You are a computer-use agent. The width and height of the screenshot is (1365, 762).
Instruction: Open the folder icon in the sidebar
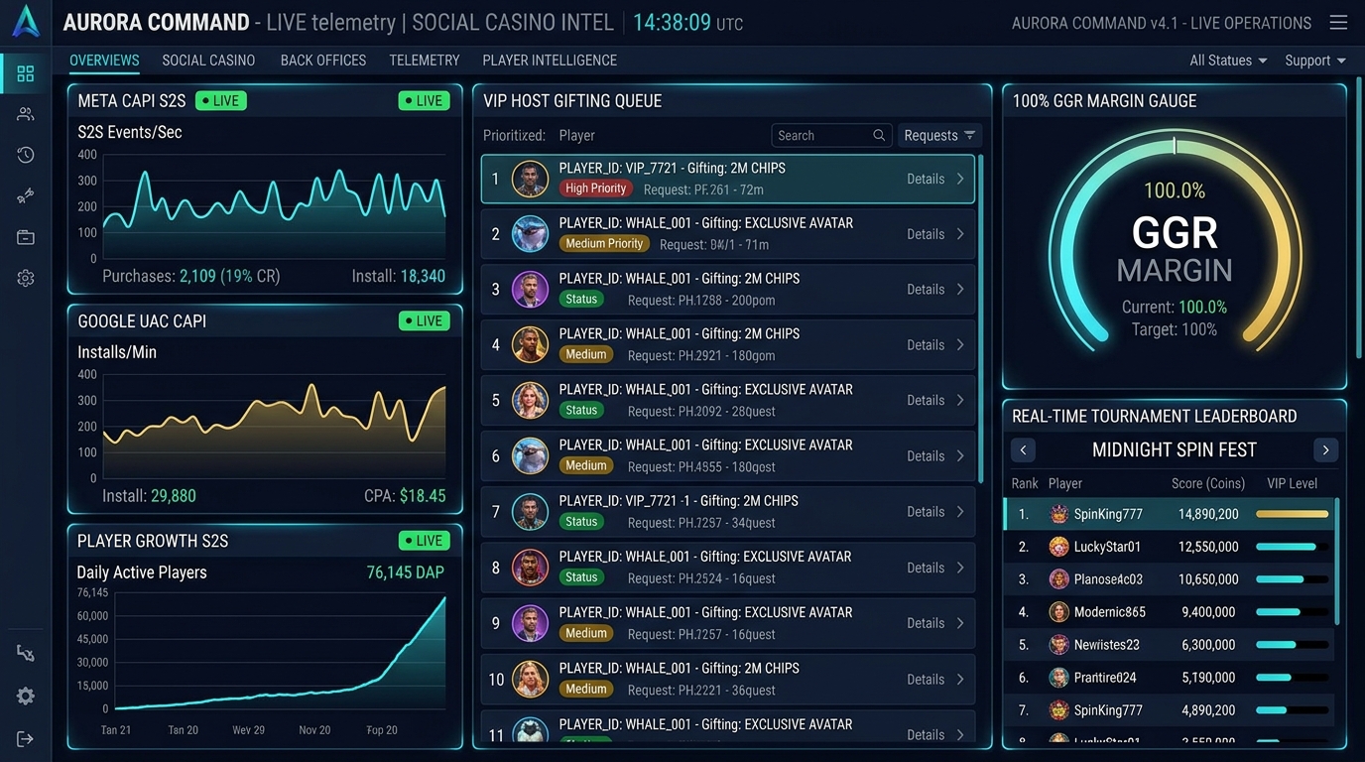(26, 237)
